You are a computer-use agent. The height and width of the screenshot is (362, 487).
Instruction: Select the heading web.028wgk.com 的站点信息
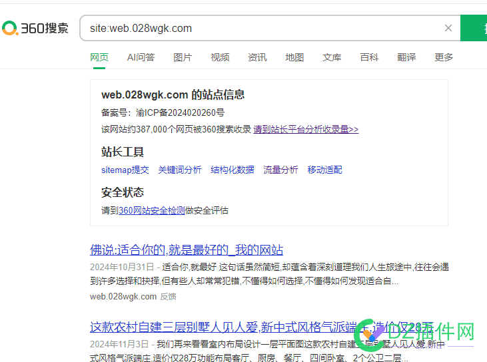(173, 95)
